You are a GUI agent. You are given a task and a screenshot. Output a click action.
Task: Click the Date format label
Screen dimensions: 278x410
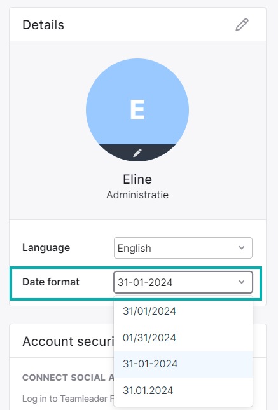tap(51, 282)
